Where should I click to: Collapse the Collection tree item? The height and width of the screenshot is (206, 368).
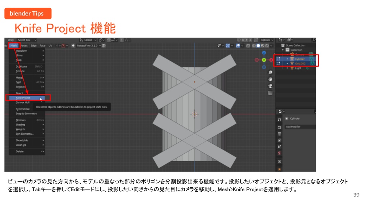pyautogui.click(x=283, y=50)
